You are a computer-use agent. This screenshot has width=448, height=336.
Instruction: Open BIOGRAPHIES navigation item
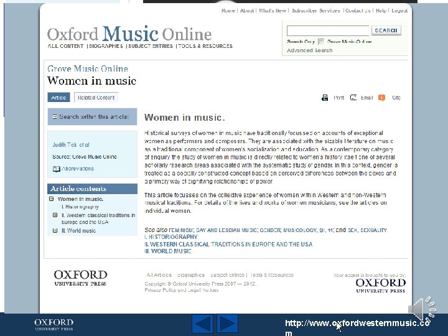tap(106, 46)
